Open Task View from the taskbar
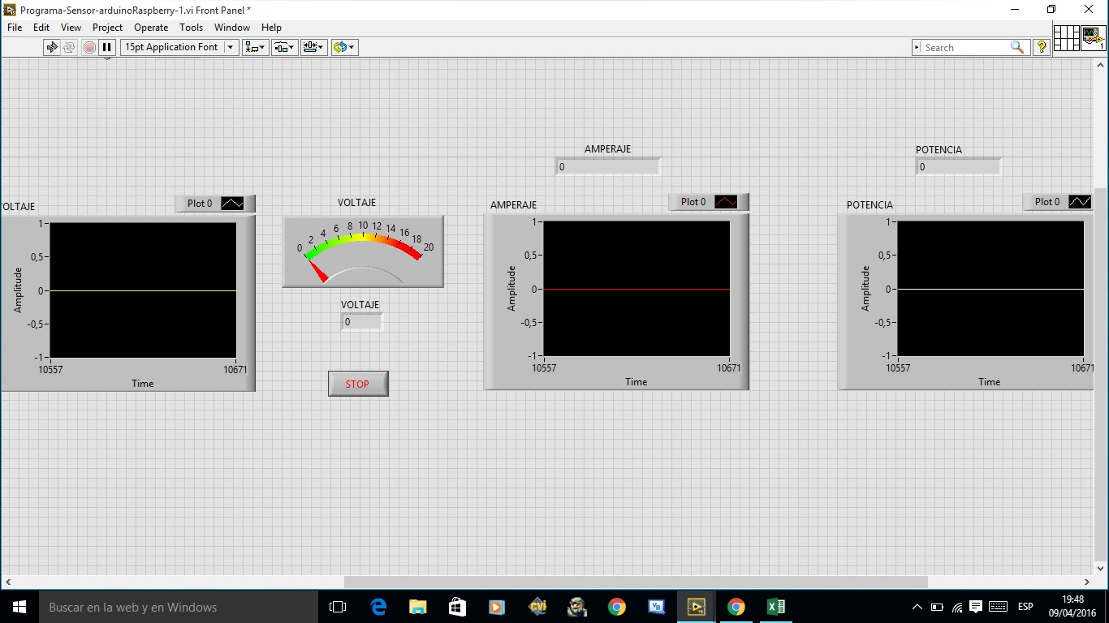This screenshot has height=623, width=1109. click(338, 607)
